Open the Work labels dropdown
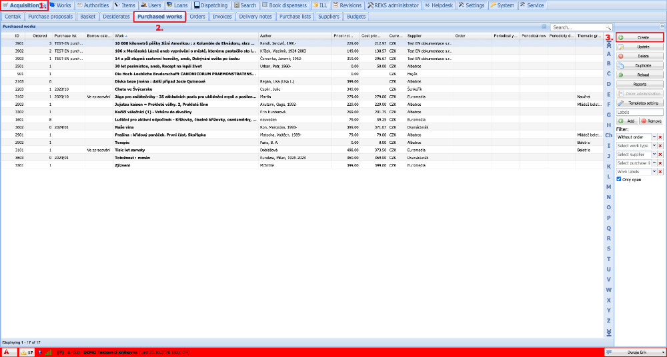The width and height of the screenshot is (667, 357). tap(654, 172)
